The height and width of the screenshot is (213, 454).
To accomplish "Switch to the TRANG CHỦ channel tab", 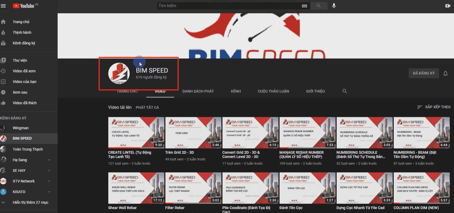I will 127,91.
